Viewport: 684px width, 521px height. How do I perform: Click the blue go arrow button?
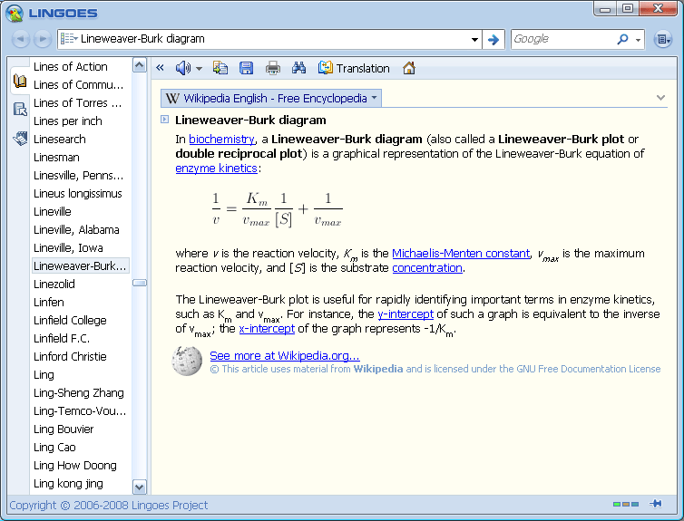pyautogui.click(x=493, y=40)
